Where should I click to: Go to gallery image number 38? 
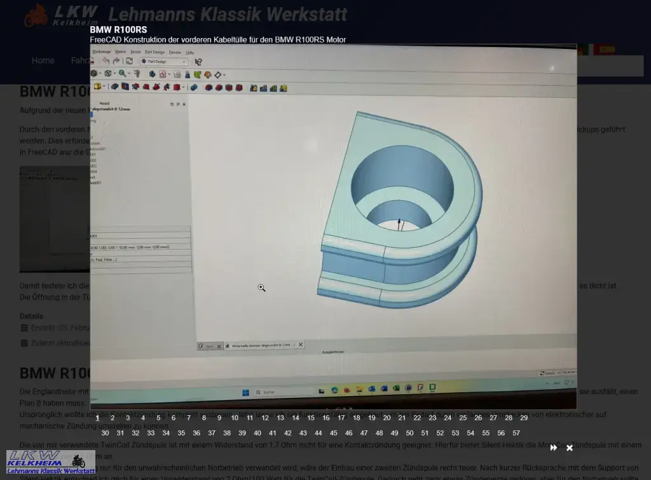point(227,433)
